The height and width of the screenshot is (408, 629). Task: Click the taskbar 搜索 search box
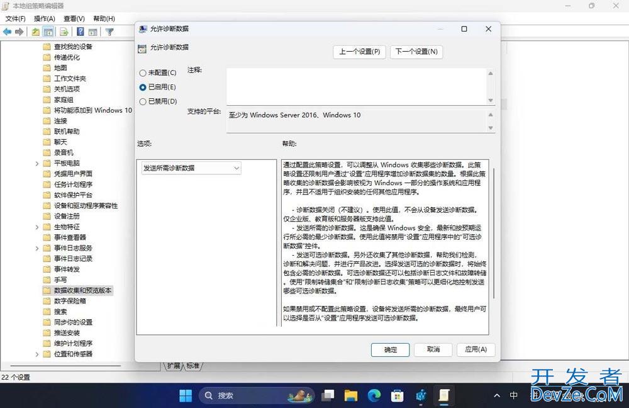[x=257, y=395]
